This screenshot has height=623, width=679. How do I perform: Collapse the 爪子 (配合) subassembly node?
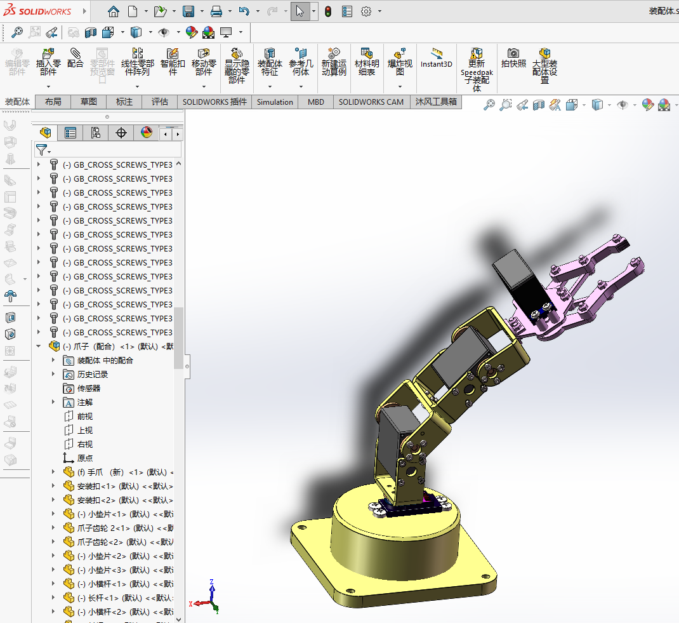pyautogui.click(x=39, y=346)
